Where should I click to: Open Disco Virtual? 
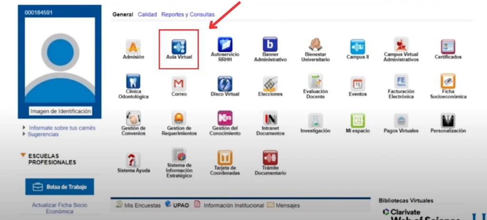(x=224, y=84)
